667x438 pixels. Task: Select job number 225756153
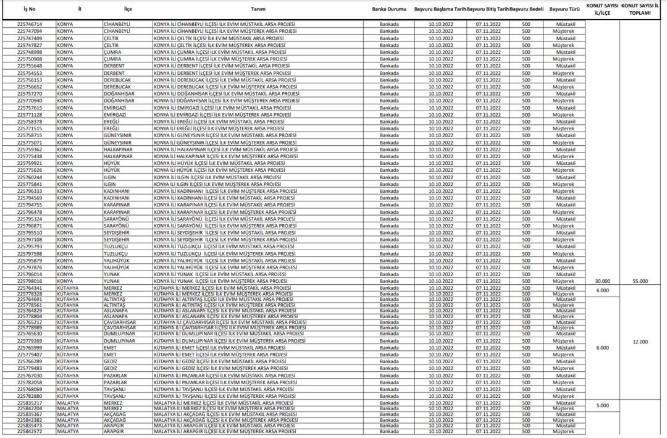(30, 80)
